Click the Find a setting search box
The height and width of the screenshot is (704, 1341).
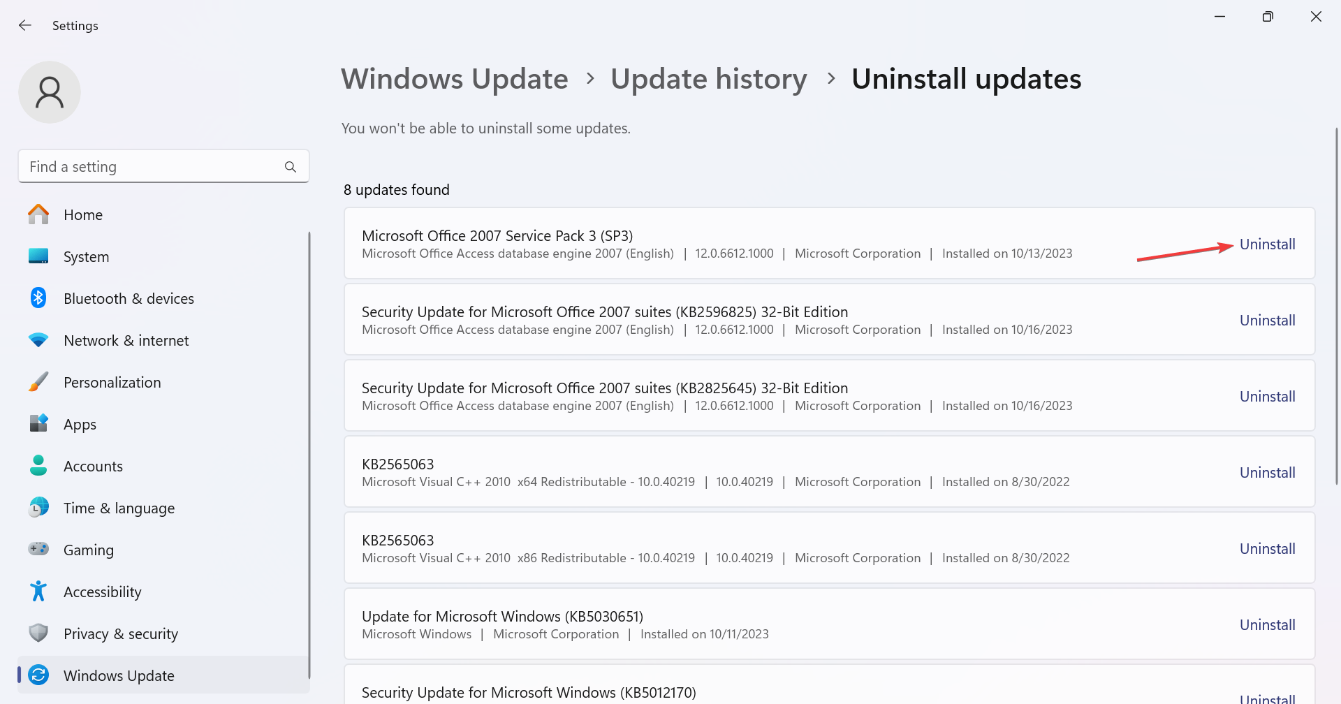tap(154, 167)
